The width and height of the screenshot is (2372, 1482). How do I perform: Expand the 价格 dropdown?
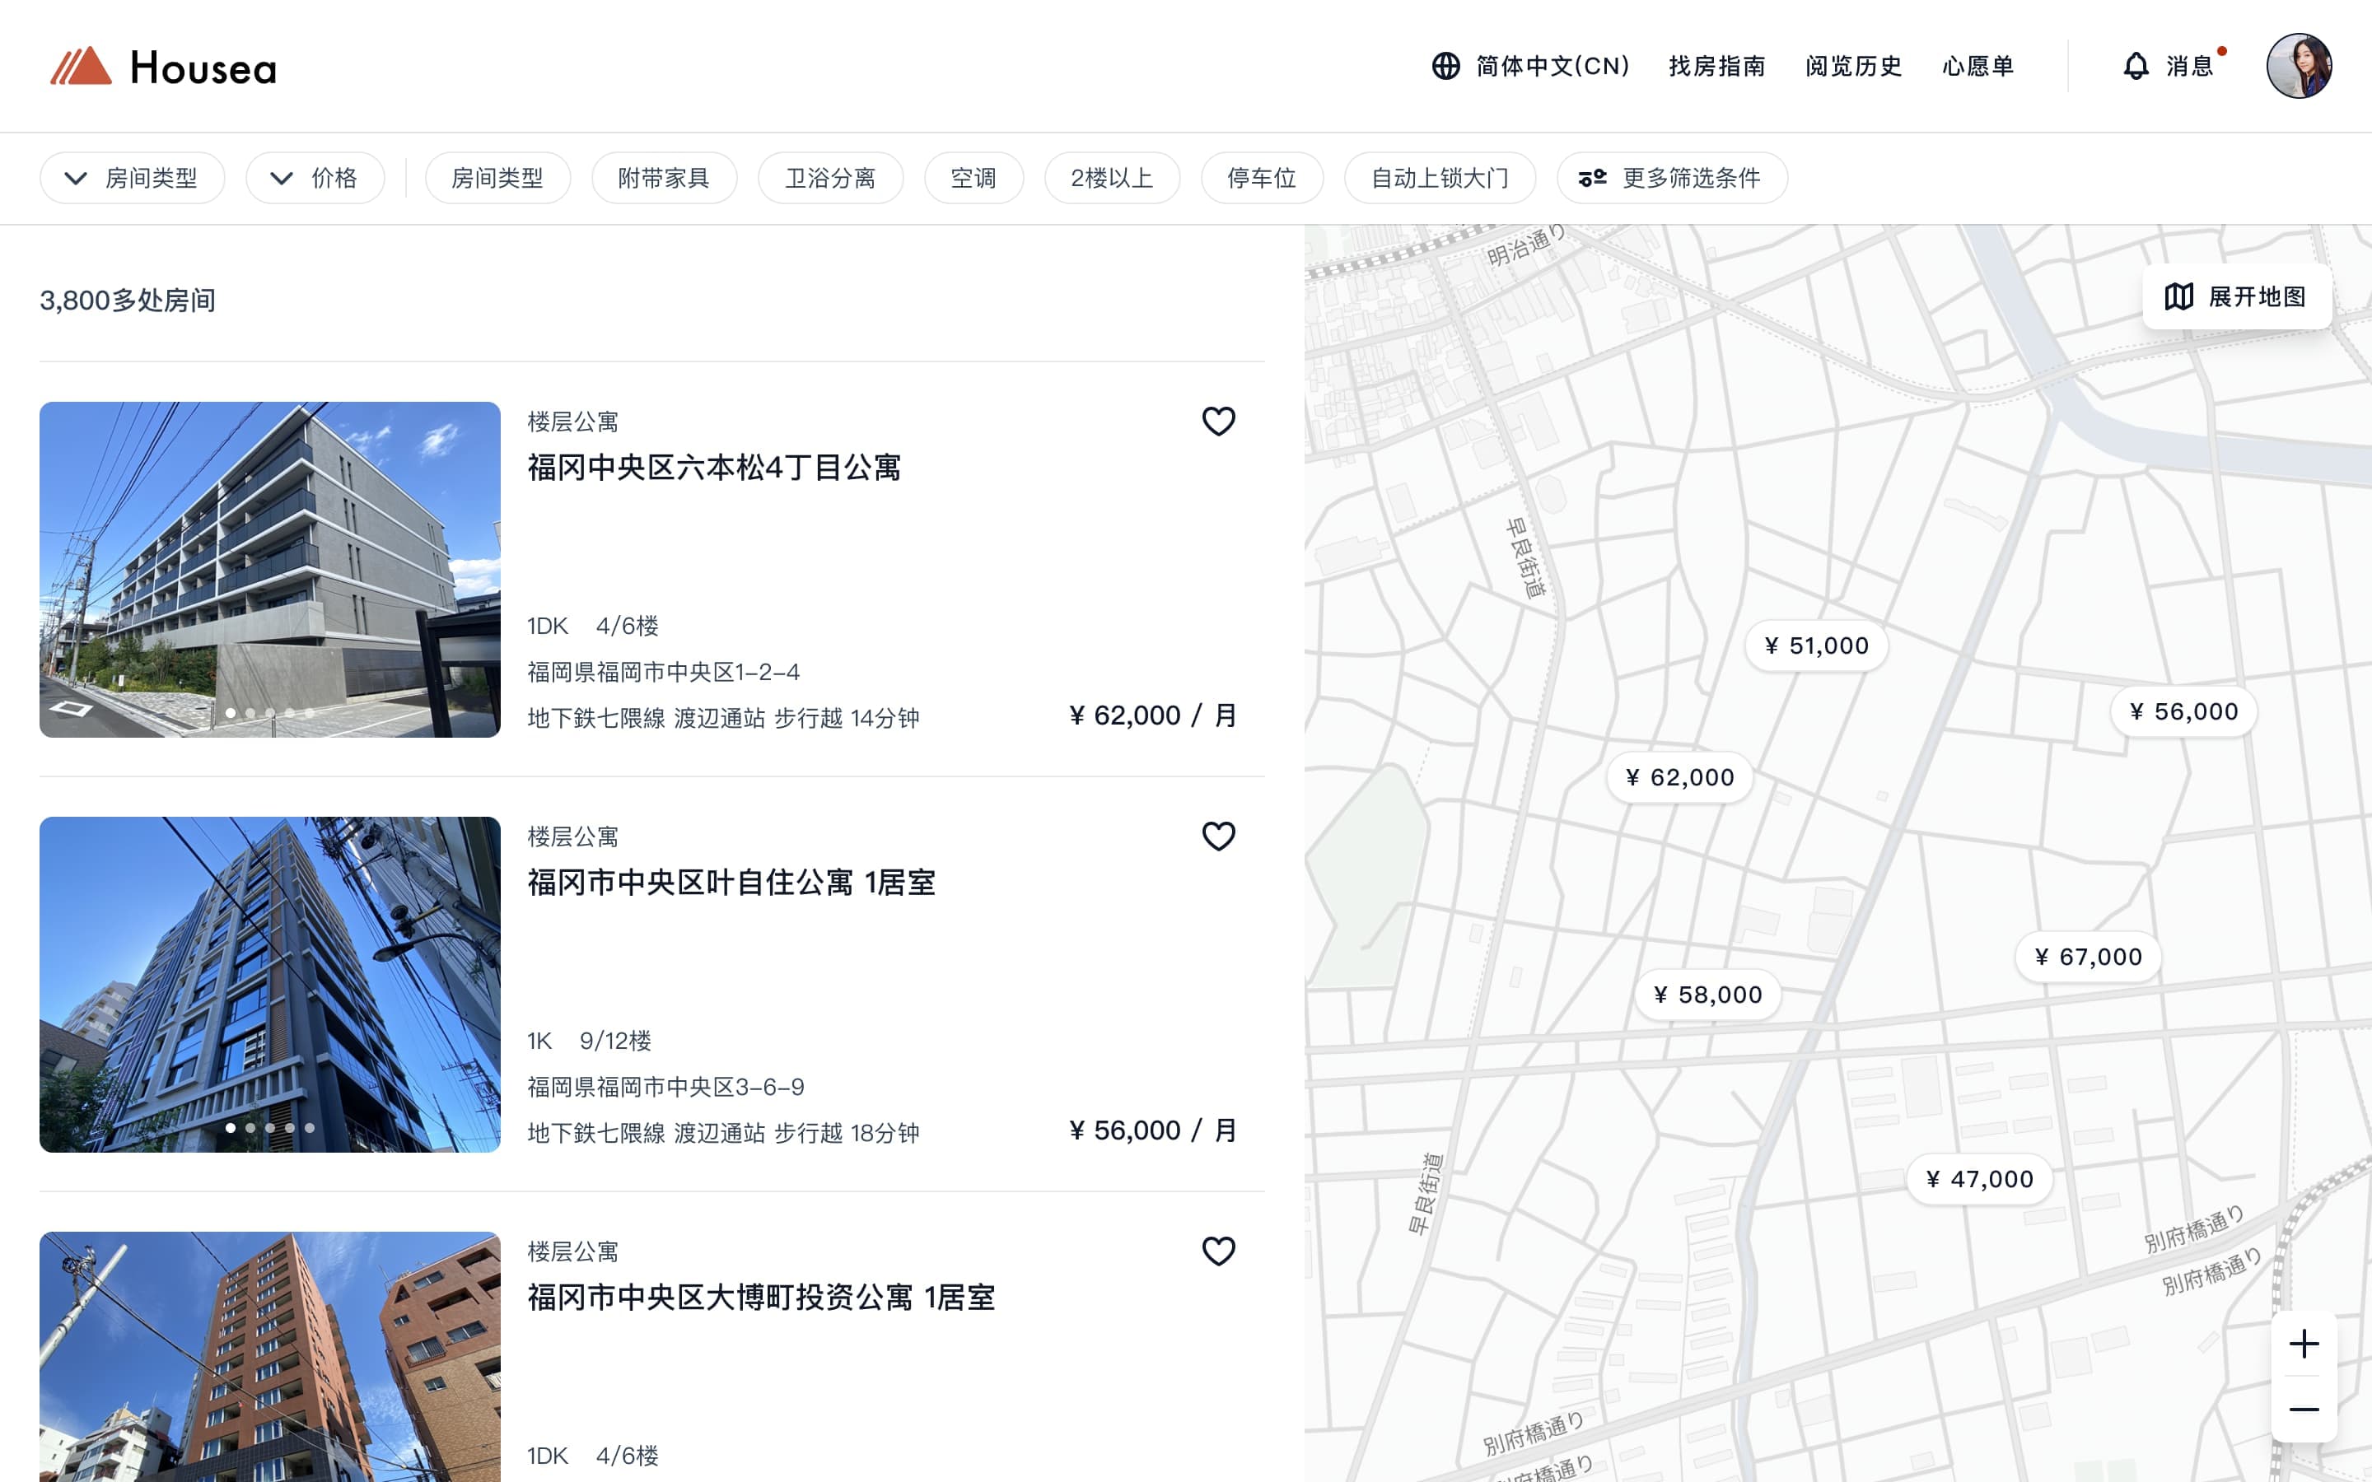(x=315, y=177)
